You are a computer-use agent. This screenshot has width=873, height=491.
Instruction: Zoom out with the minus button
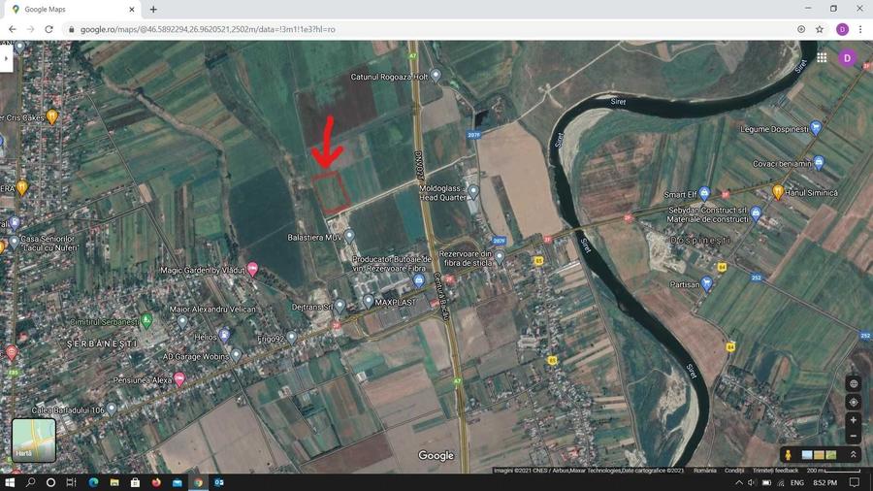tap(853, 437)
